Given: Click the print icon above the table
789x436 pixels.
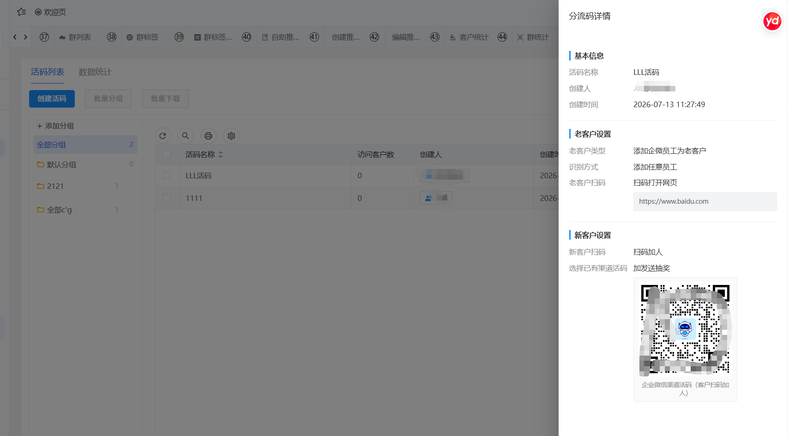Looking at the screenshot, I should [x=208, y=136].
